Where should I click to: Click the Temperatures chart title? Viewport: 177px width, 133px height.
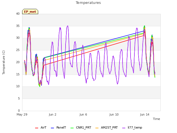88,3
